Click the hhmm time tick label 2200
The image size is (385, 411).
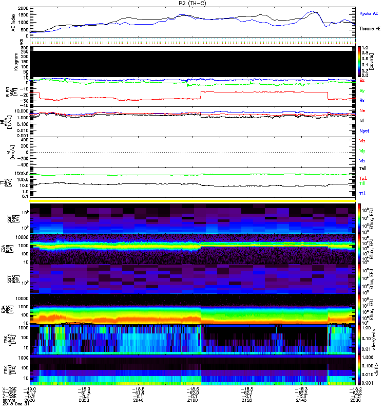point(355,400)
